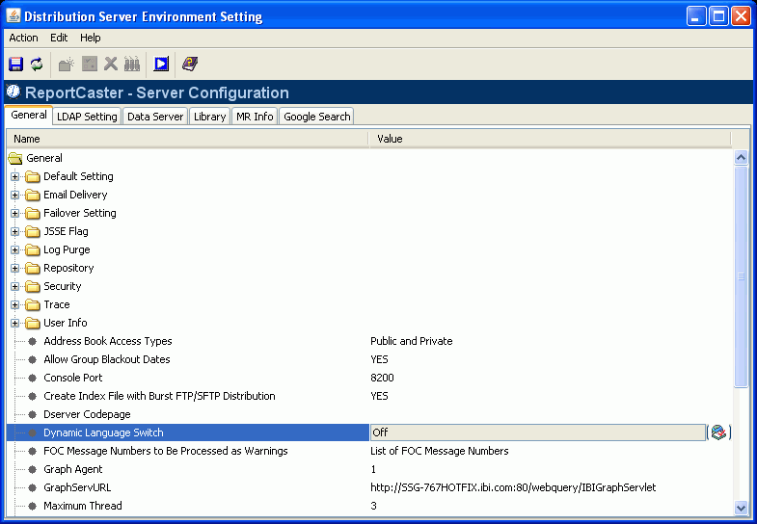Select FOC Message Numbers to Be Processed row
This screenshot has width=757, height=524.
point(369,451)
